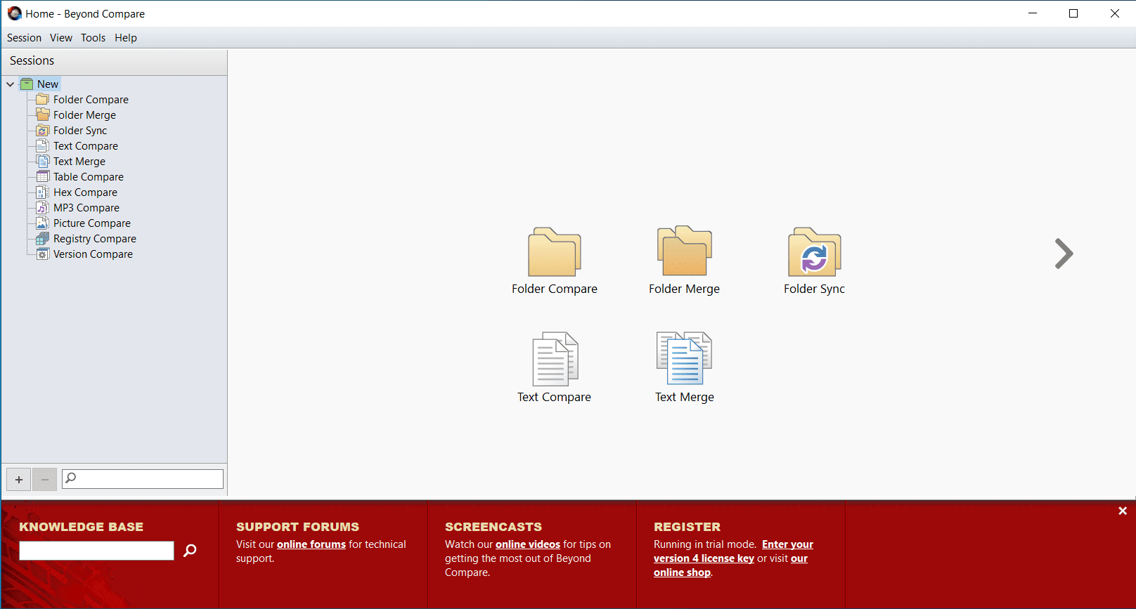Select Folder Compare in Sessions tree
Image resolution: width=1136 pixels, height=609 pixels.
pyautogui.click(x=91, y=100)
